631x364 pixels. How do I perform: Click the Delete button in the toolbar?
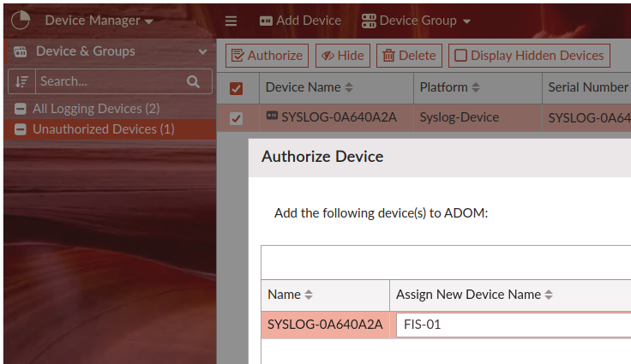[409, 56]
